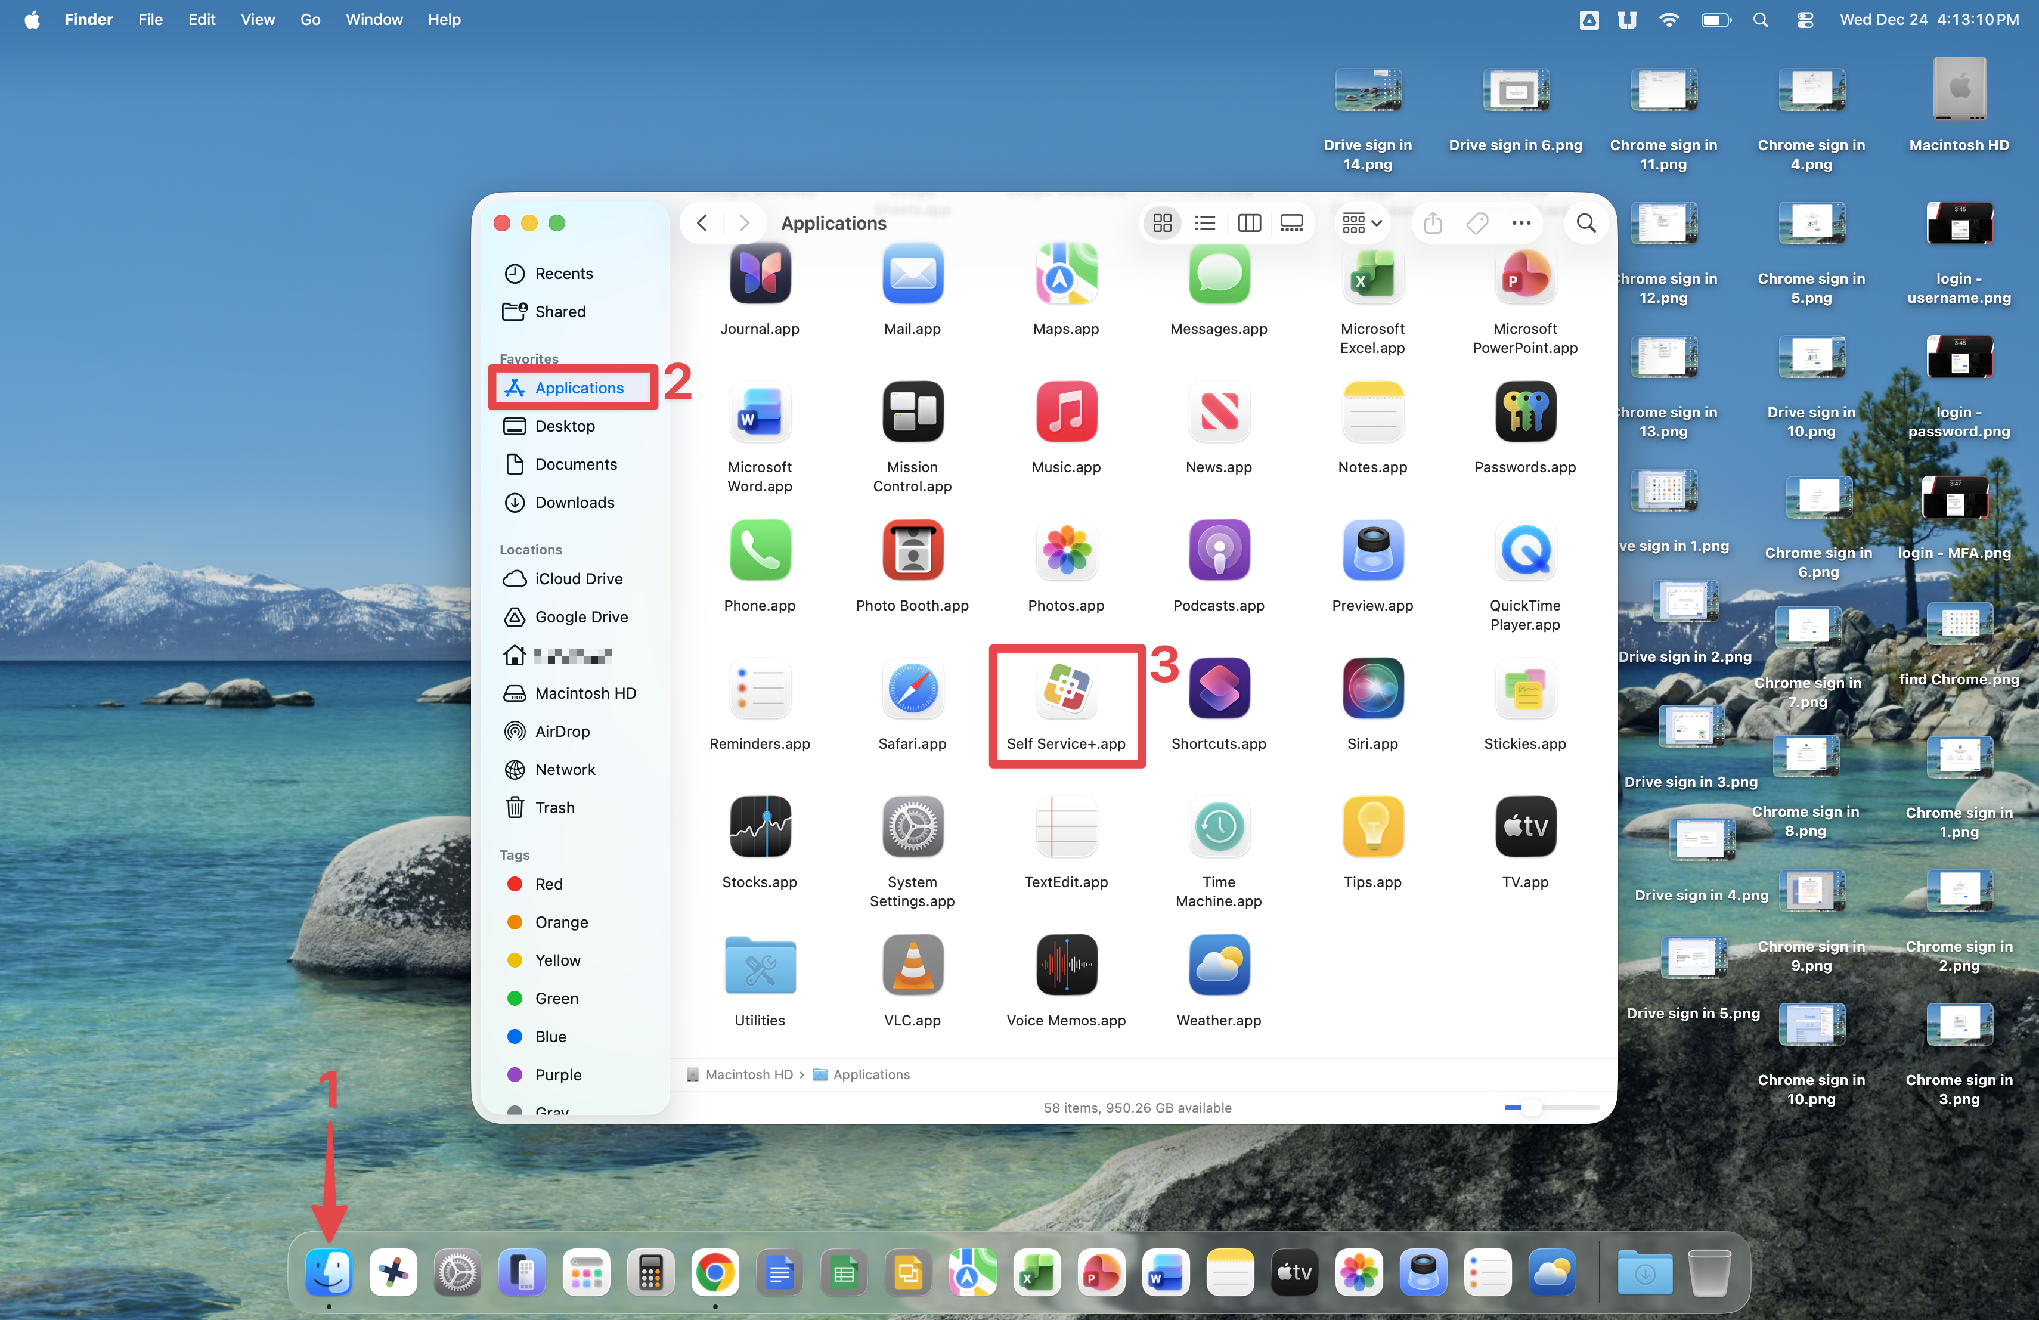2039x1320 pixels.
Task: Click the Chrome icon in the Dock
Action: 715,1273
